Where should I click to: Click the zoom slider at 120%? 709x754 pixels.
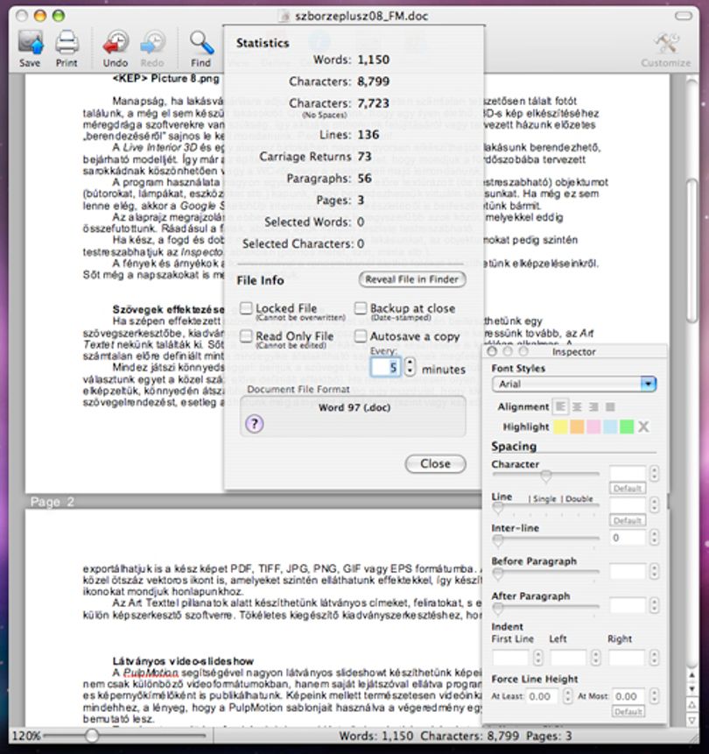tap(91, 736)
